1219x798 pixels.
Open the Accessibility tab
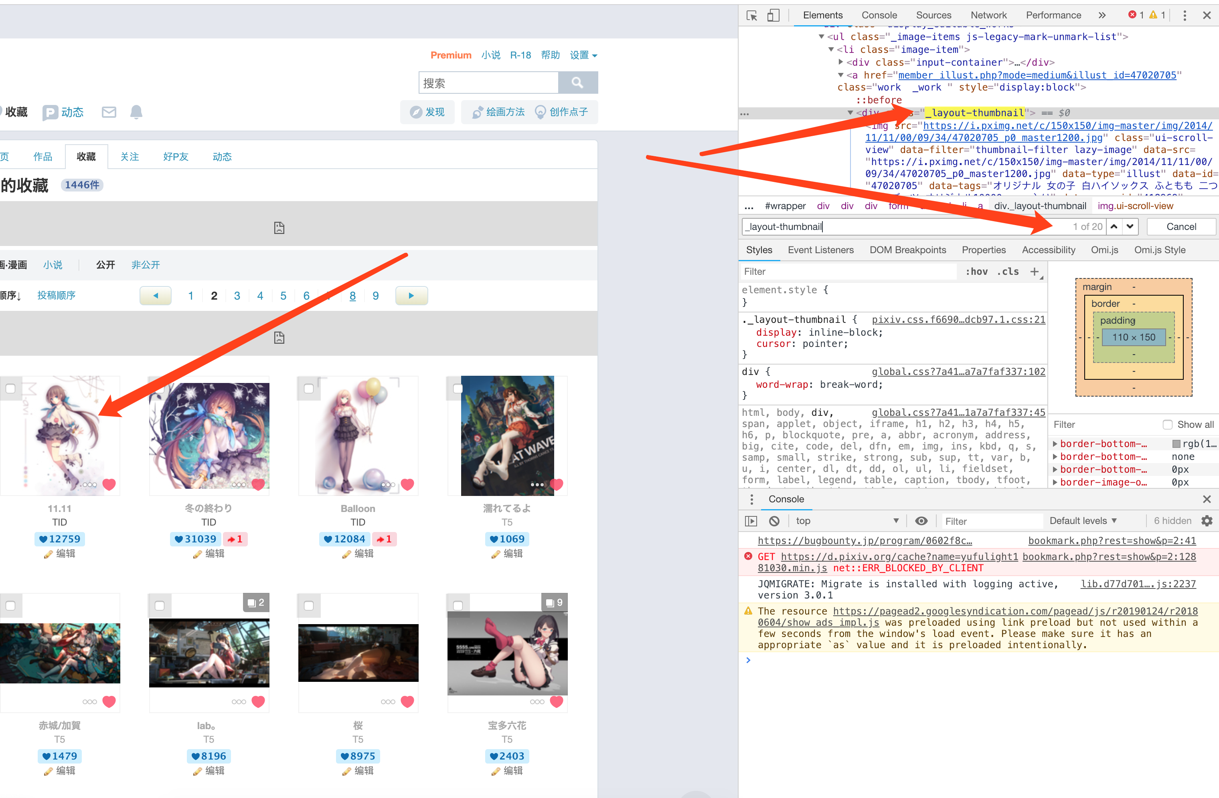(x=1049, y=250)
